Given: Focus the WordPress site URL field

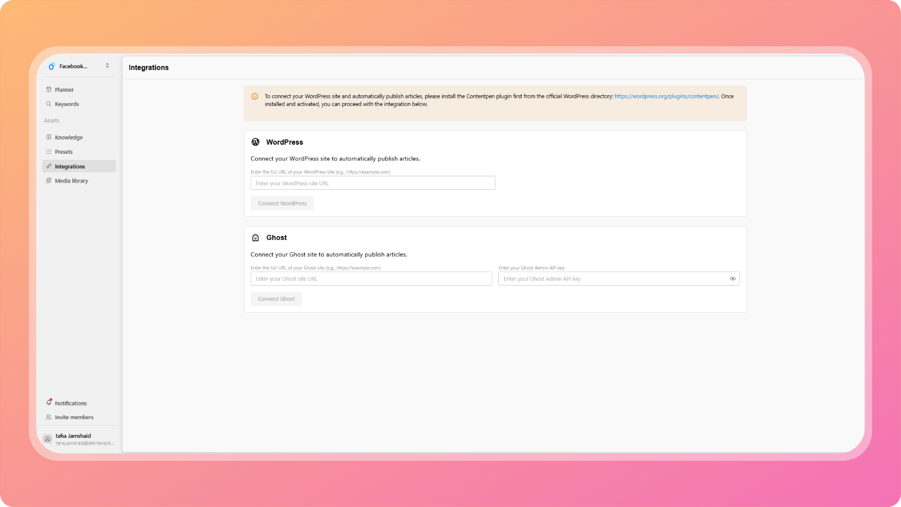Looking at the screenshot, I should coord(373,183).
